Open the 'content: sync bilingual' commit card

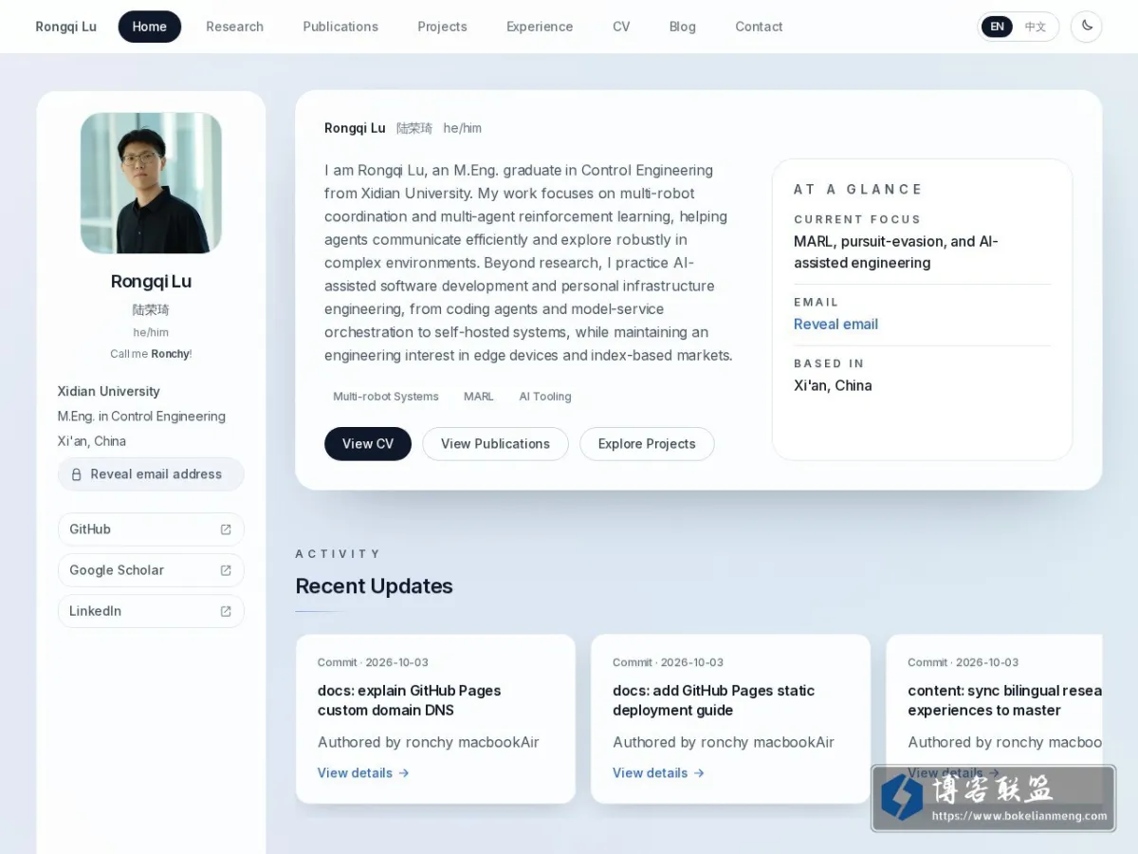[994, 719]
